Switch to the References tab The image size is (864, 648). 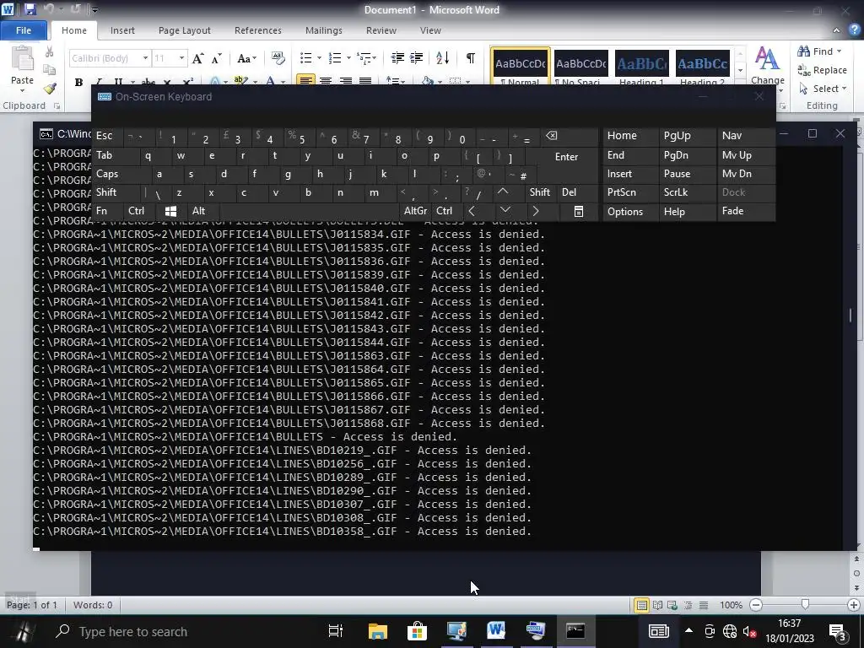pos(258,30)
